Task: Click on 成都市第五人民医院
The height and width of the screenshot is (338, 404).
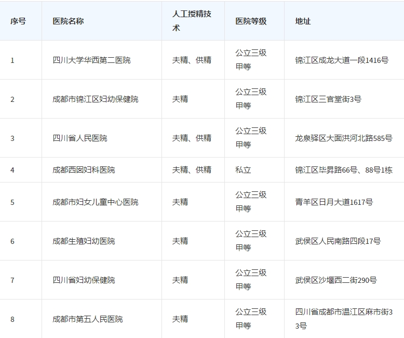Action: (x=88, y=319)
